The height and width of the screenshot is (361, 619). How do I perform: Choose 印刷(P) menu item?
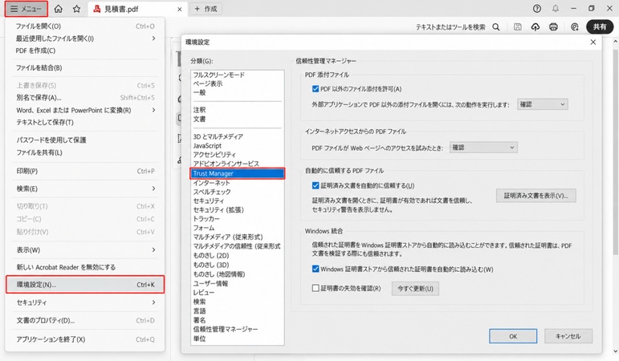point(85,171)
